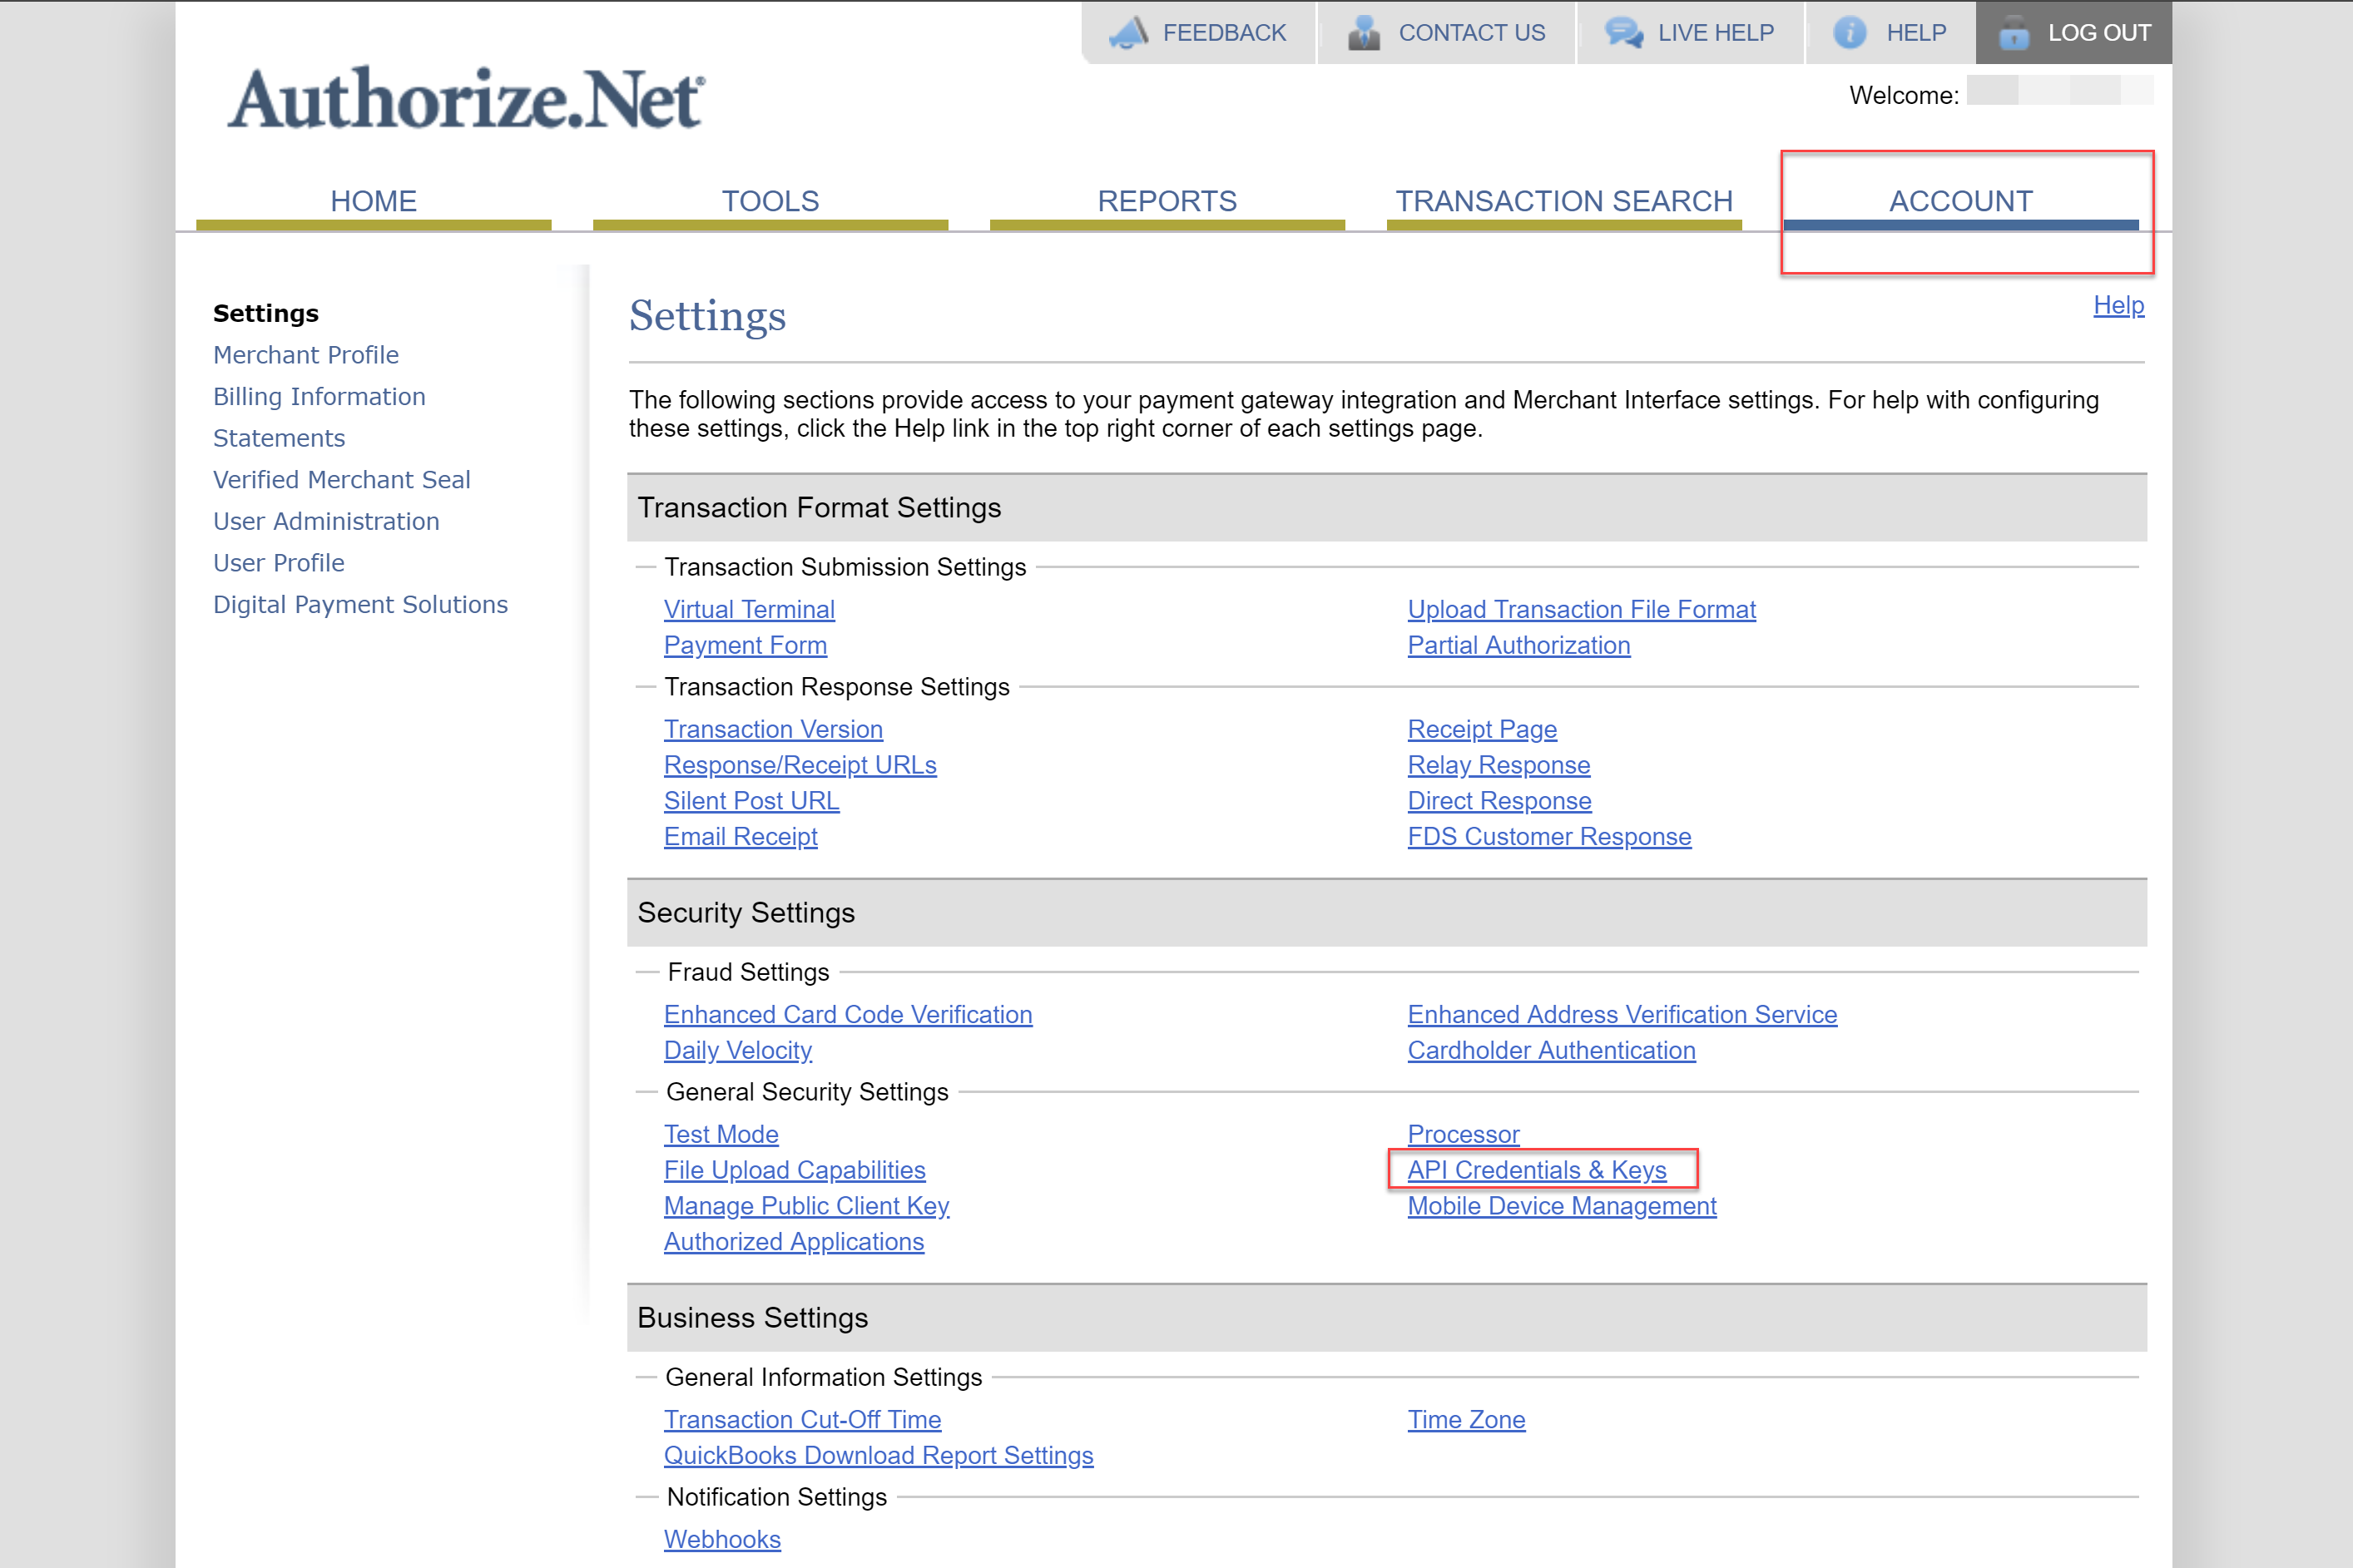Screen dimensions: 2353x1568
Task: Switch to the TOOLS tab
Action: tap(770, 201)
